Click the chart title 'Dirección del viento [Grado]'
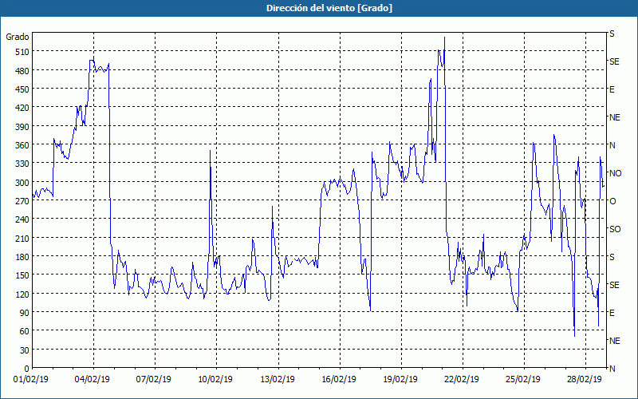 (329, 8)
